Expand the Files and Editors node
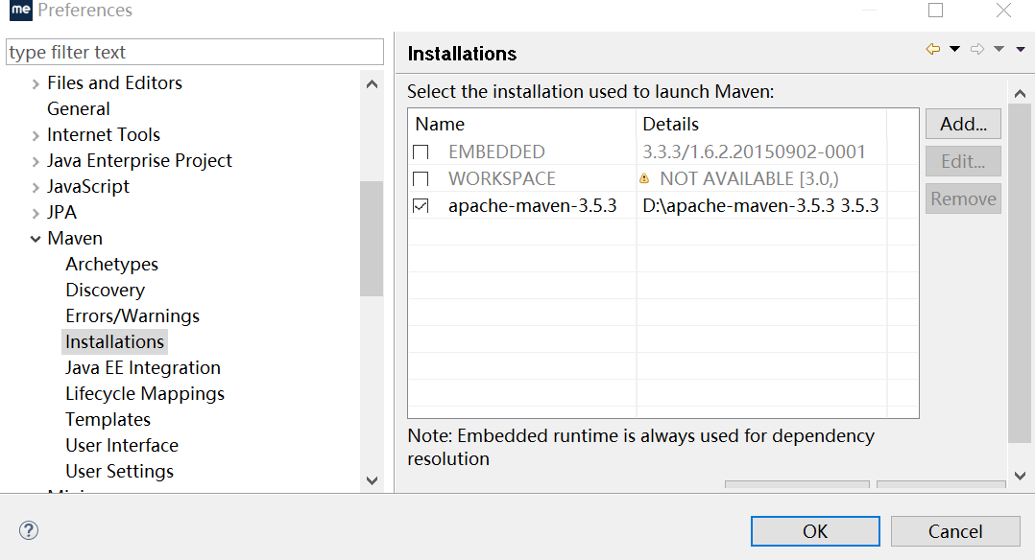This screenshot has width=1035, height=560. (36, 83)
